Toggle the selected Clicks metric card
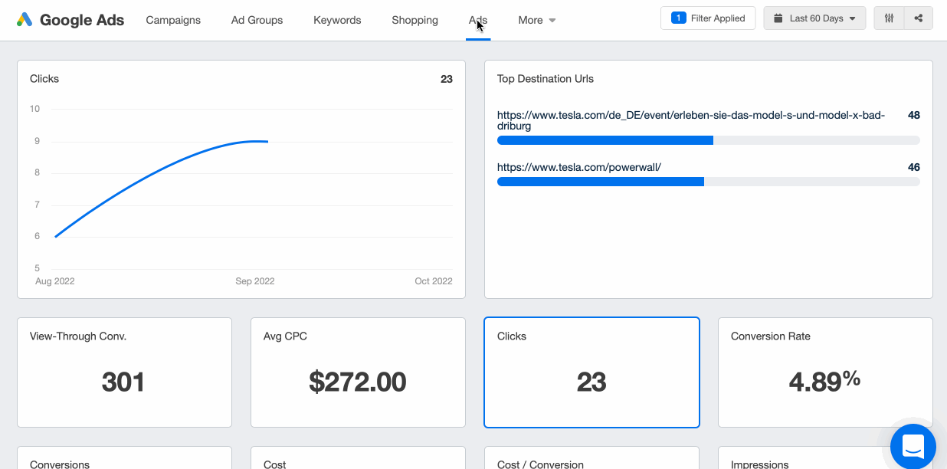This screenshot has height=469, width=947. click(x=591, y=372)
